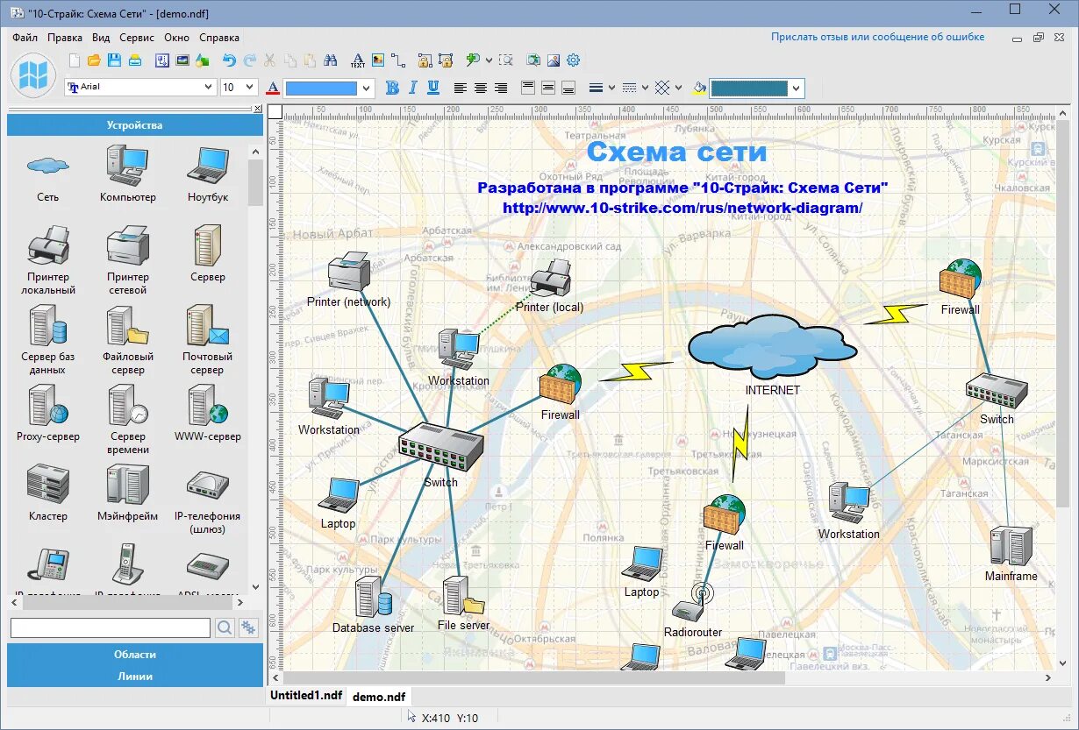Open Find with the binoculars icon
Viewport: 1079px width, 730px height.
331,60
